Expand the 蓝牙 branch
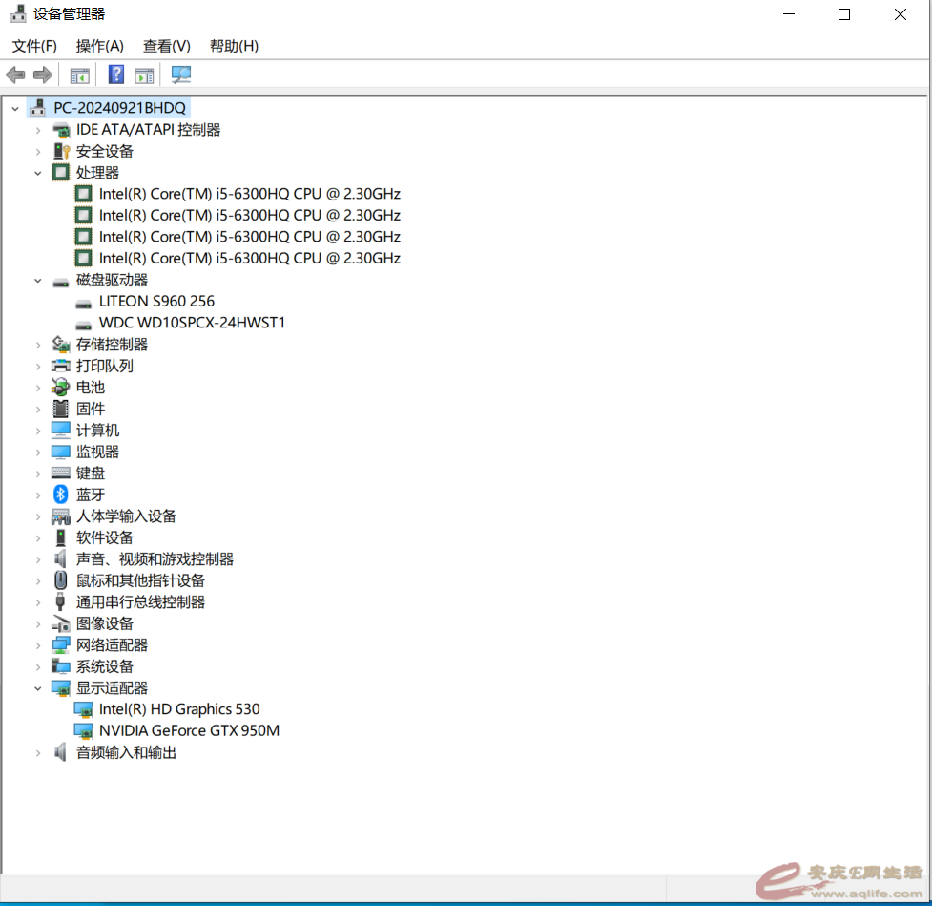Viewport: 932px width, 906px height. [38, 495]
